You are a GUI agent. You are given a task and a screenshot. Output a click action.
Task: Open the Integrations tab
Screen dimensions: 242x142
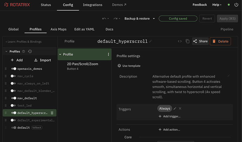point(93,5)
